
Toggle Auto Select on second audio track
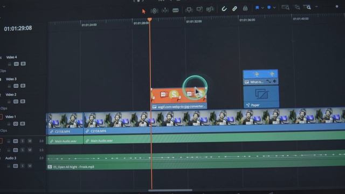(x=16, y=150)
